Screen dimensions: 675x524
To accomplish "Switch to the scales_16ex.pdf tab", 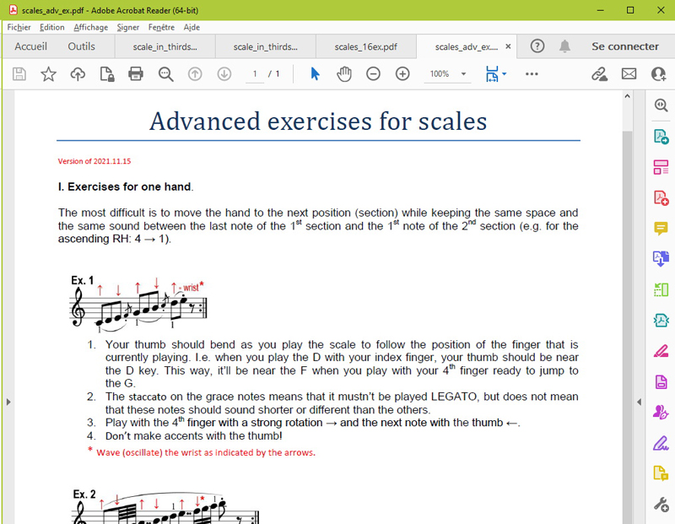I will 365,46.
